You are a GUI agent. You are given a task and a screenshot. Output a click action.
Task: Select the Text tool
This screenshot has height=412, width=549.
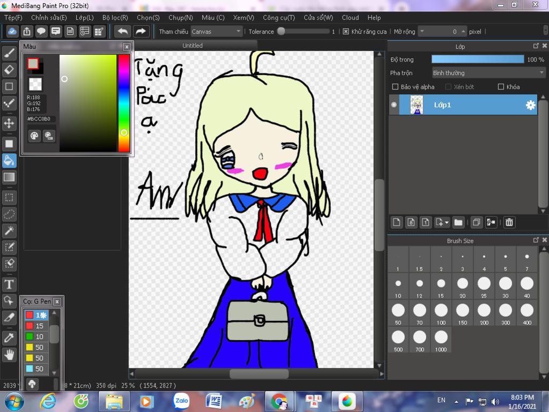pos(9,284)
